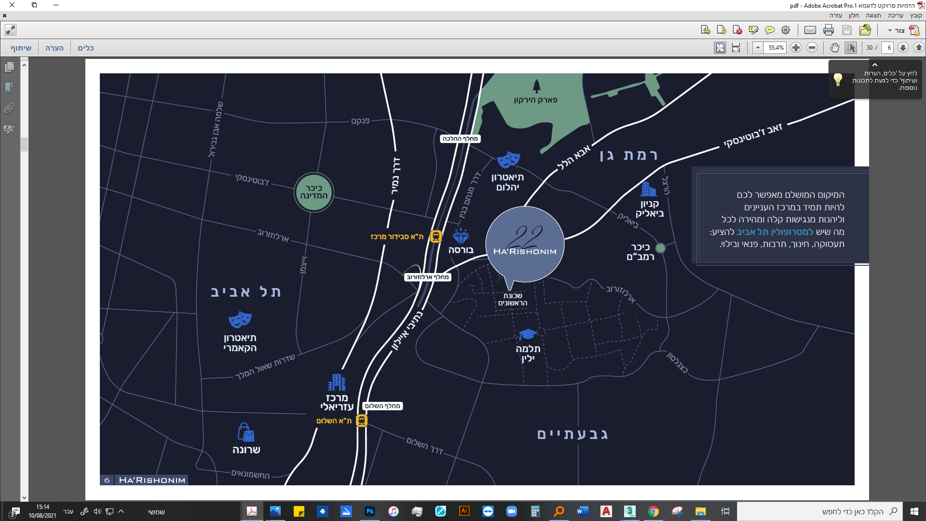Open the zoom percentage dropdown arrow
This screenshot has height=521, width=926.
click(758, 48)
